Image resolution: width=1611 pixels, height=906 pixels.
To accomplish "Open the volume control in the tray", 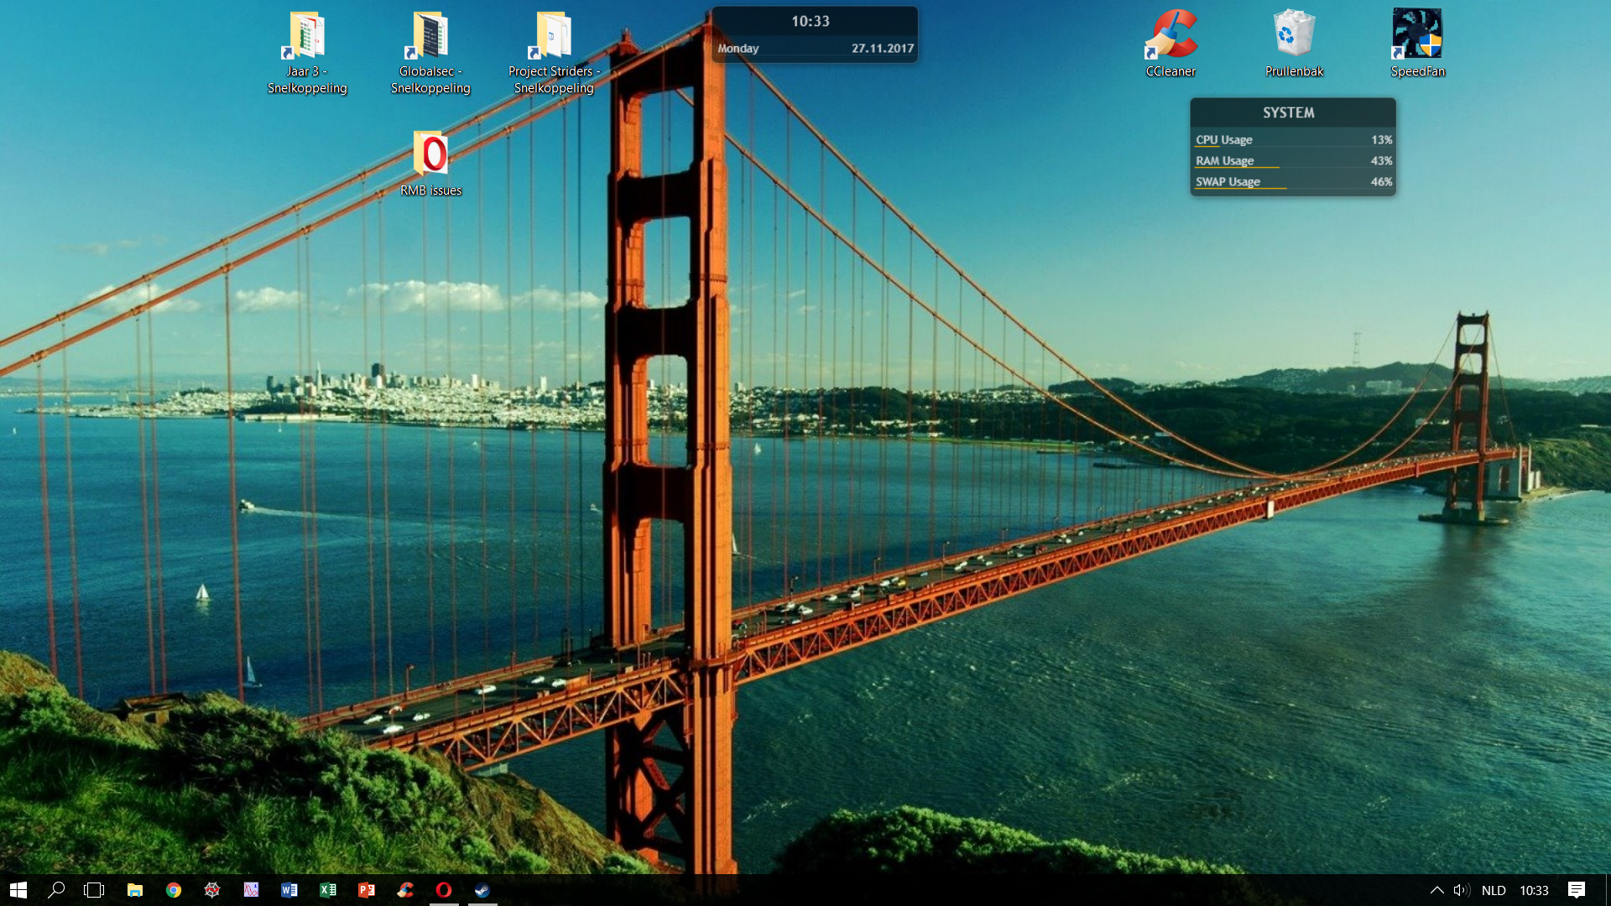I will click(x=1461, y=890).
